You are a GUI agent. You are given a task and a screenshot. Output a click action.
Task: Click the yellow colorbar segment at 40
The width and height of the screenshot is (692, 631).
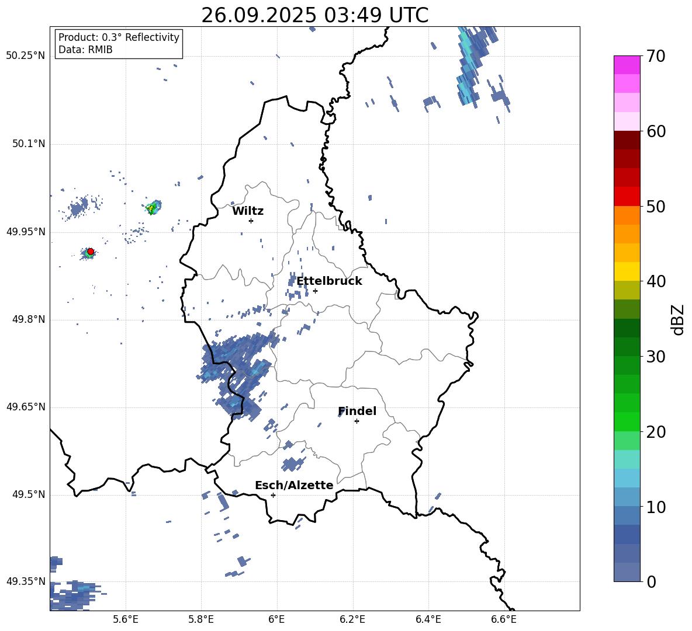[627, 271]
